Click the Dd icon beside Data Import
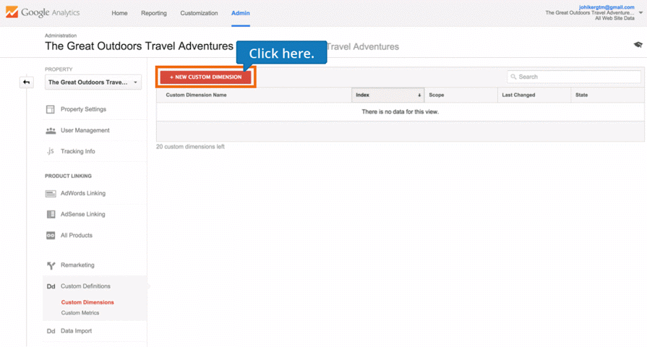The image size is (647, 347). pyautogui.click(x=51, y=331)
